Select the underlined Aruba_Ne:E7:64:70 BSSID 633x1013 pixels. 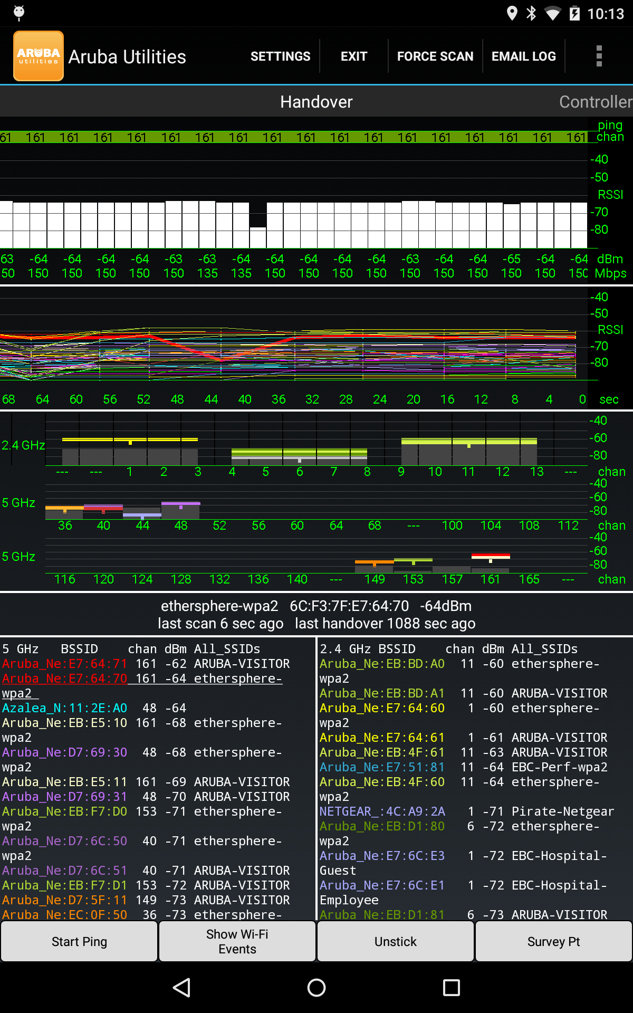point(64,678)
